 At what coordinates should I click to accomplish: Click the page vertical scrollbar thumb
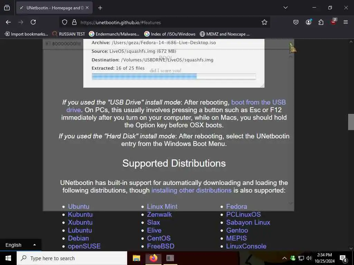(x=351, y=122)
